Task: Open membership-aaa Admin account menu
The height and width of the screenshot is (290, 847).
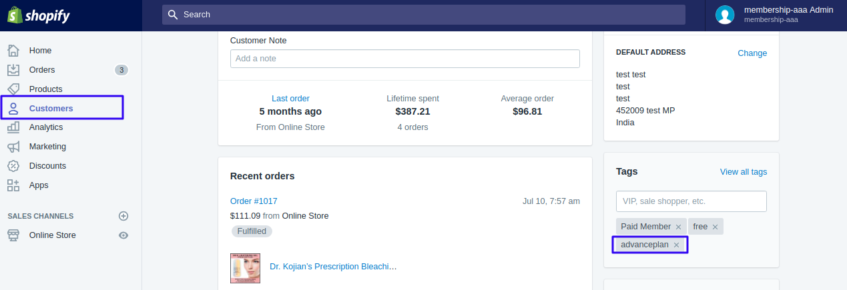Action: click(776, 15)
